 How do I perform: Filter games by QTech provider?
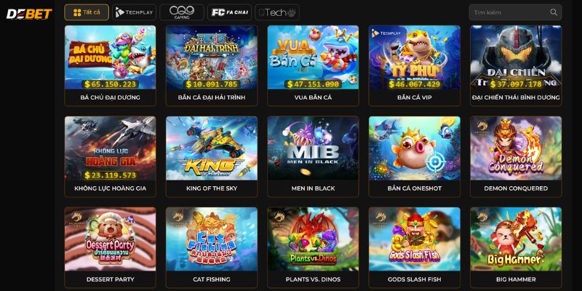(277, 12)
